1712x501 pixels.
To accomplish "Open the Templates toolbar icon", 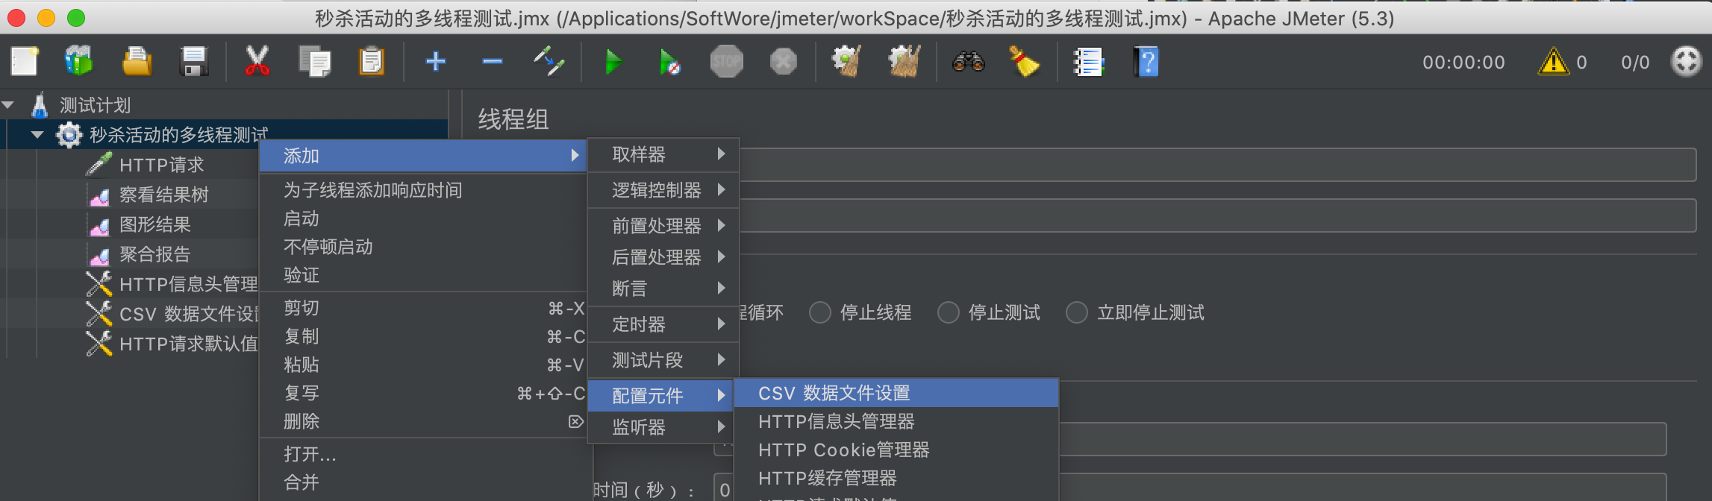I will tap(78, 61).
